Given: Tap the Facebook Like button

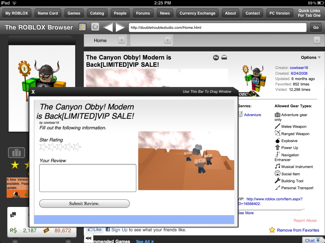Looking at the screenshot, I should [95, 229].
